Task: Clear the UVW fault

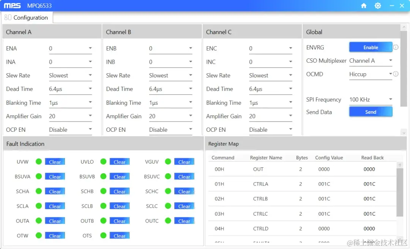Action: pyautogui.click(x=55, y=162)
